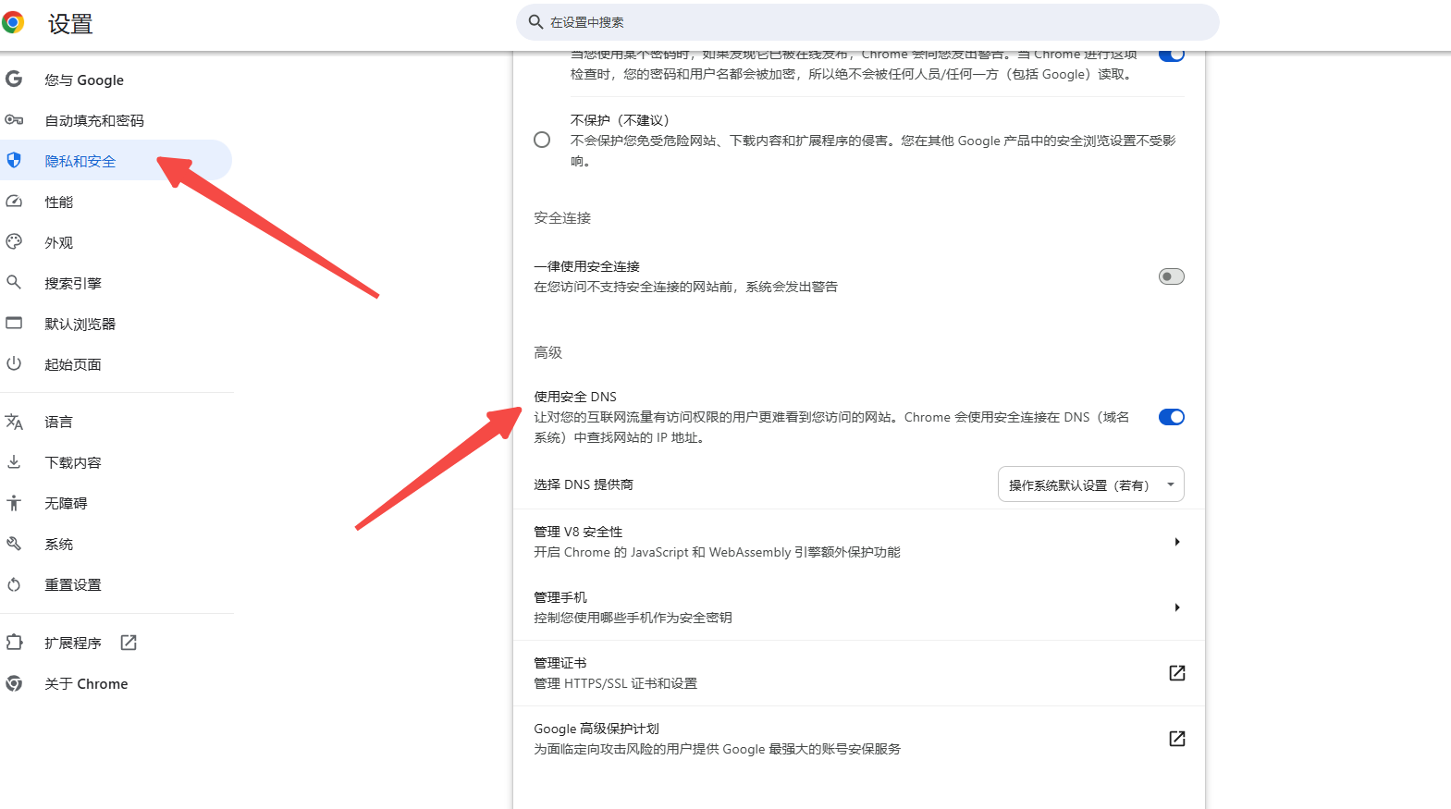The image size is (1451, 809).
Task: Click the 设置 page title
Action: click(x=70, y=24)
